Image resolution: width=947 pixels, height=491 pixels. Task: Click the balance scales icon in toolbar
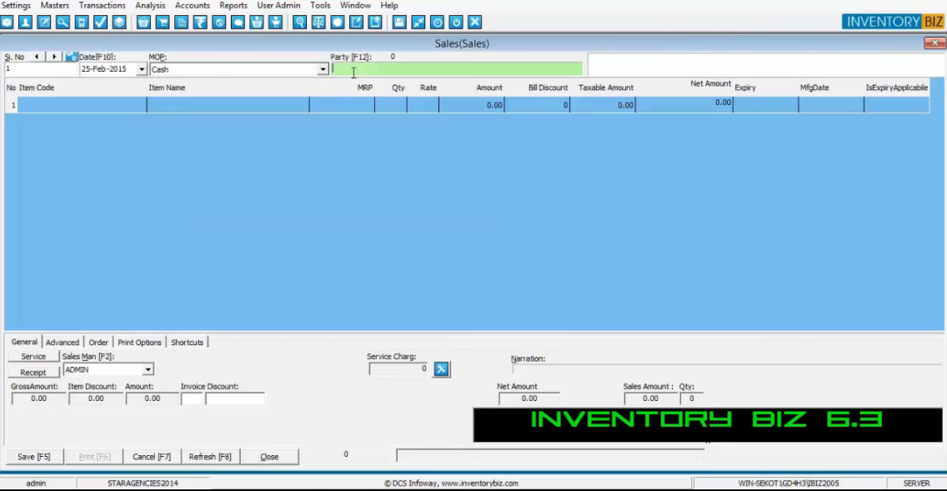tap(318, 23)
